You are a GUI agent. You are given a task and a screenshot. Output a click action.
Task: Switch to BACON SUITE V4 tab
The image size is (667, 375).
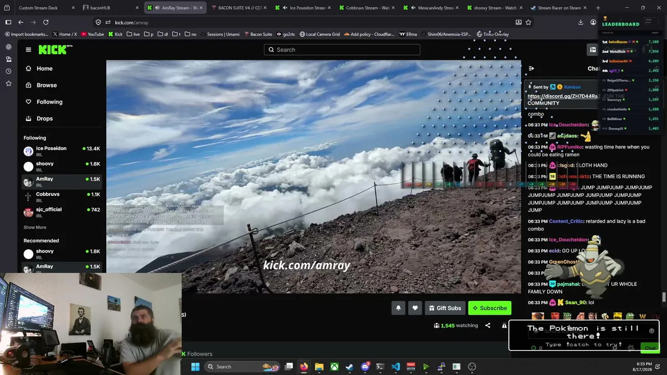pyautogui.click(x=240, y=8)
